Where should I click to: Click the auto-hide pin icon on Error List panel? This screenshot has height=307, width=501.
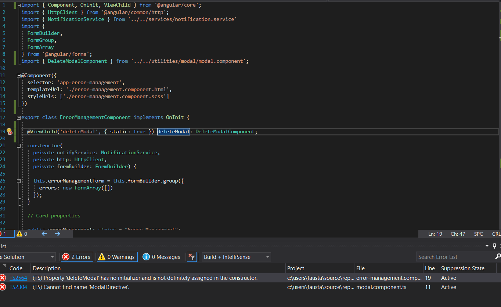coord(494,246)
